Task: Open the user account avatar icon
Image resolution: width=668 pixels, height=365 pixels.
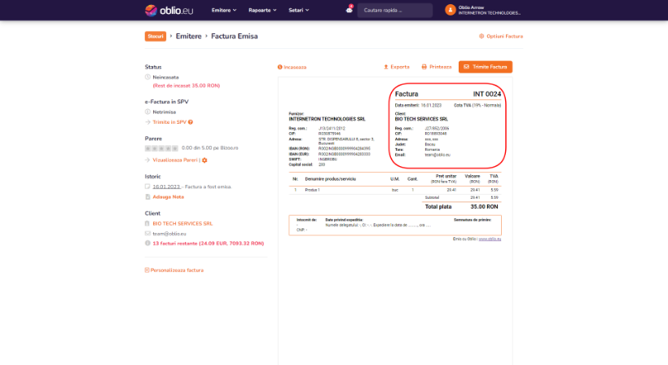Action: (x=450, y=10)
